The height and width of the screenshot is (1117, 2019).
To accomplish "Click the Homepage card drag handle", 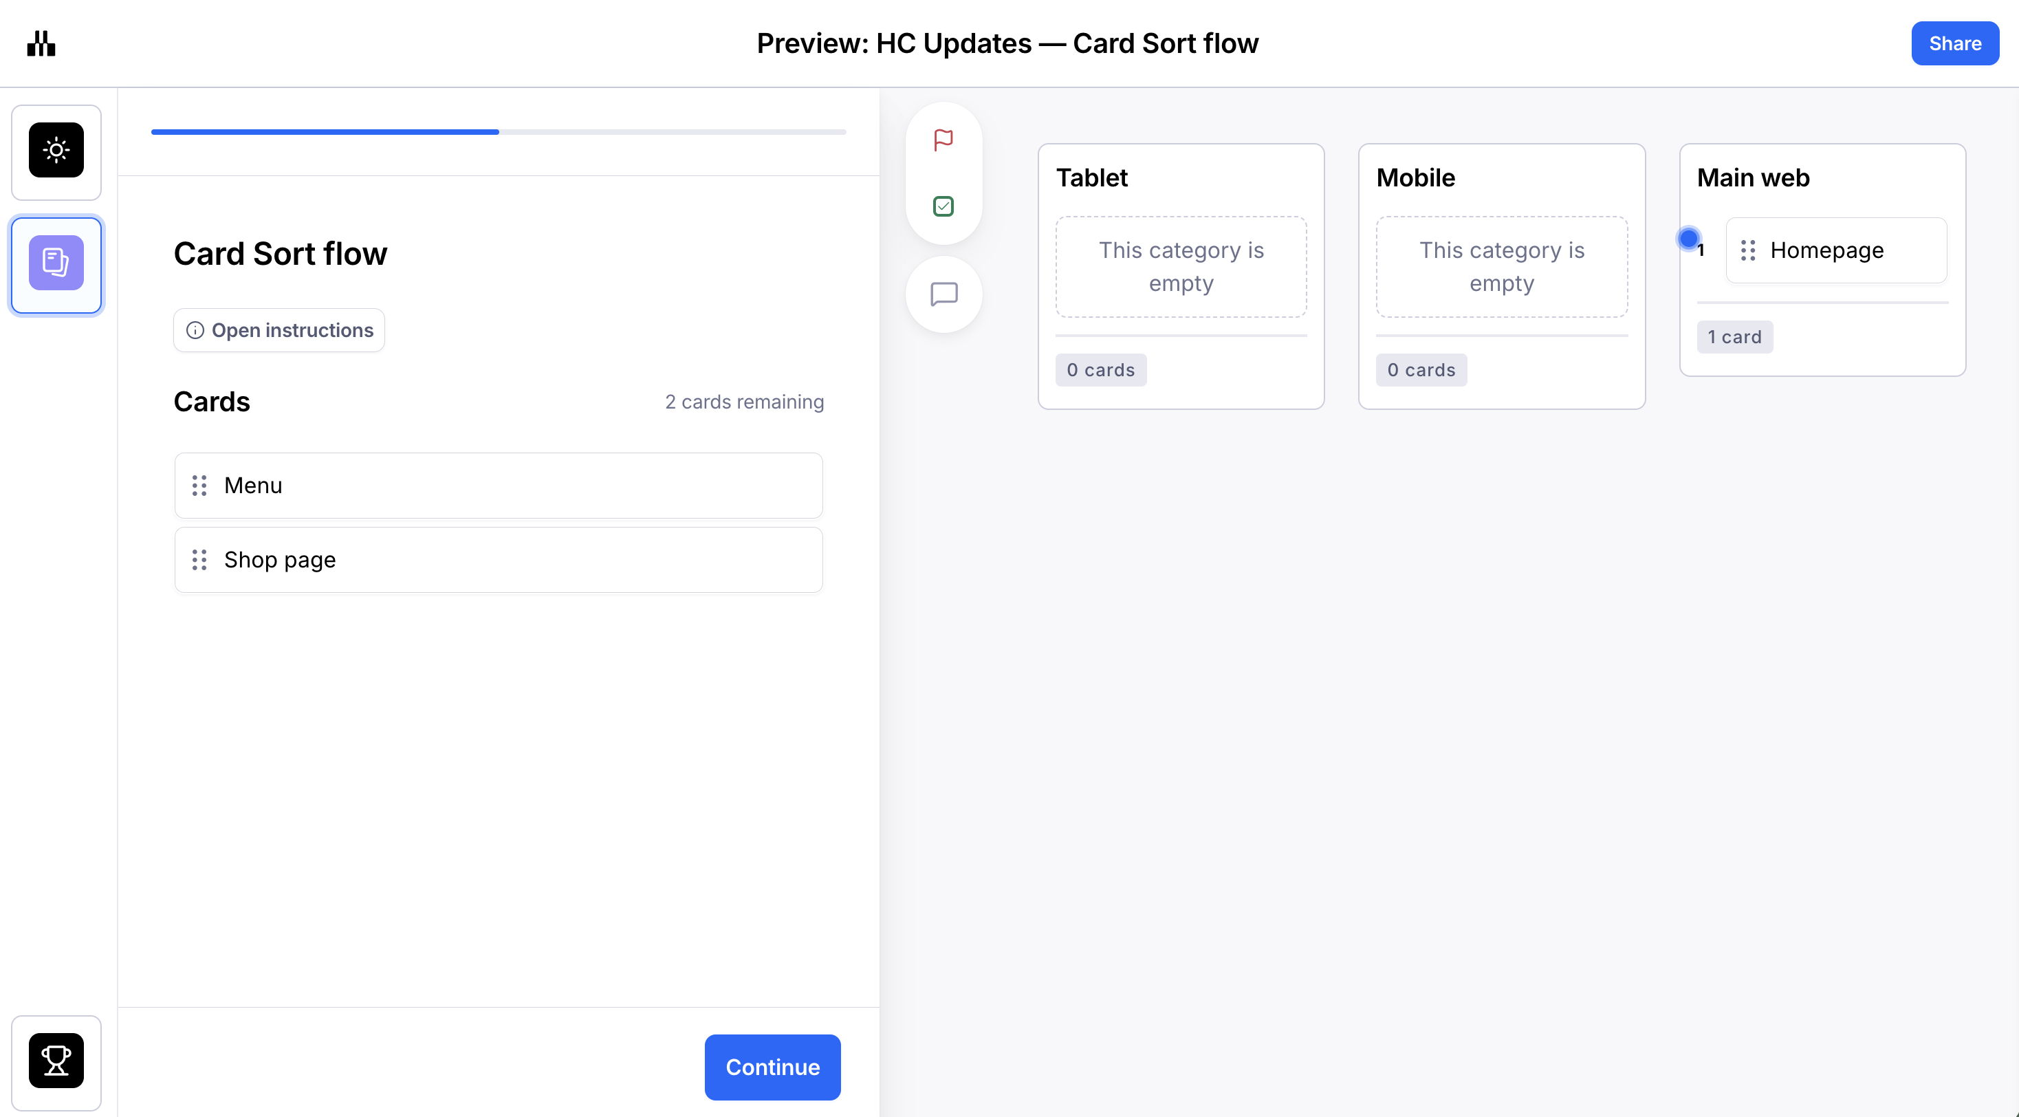I will [x=1748, y=250].
